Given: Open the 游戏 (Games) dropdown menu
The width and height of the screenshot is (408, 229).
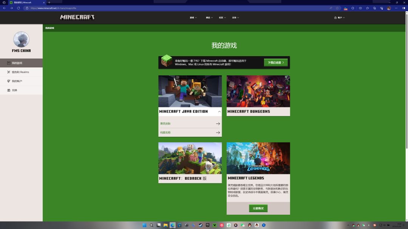Looking at the screenshot, I should pos(193,18).
